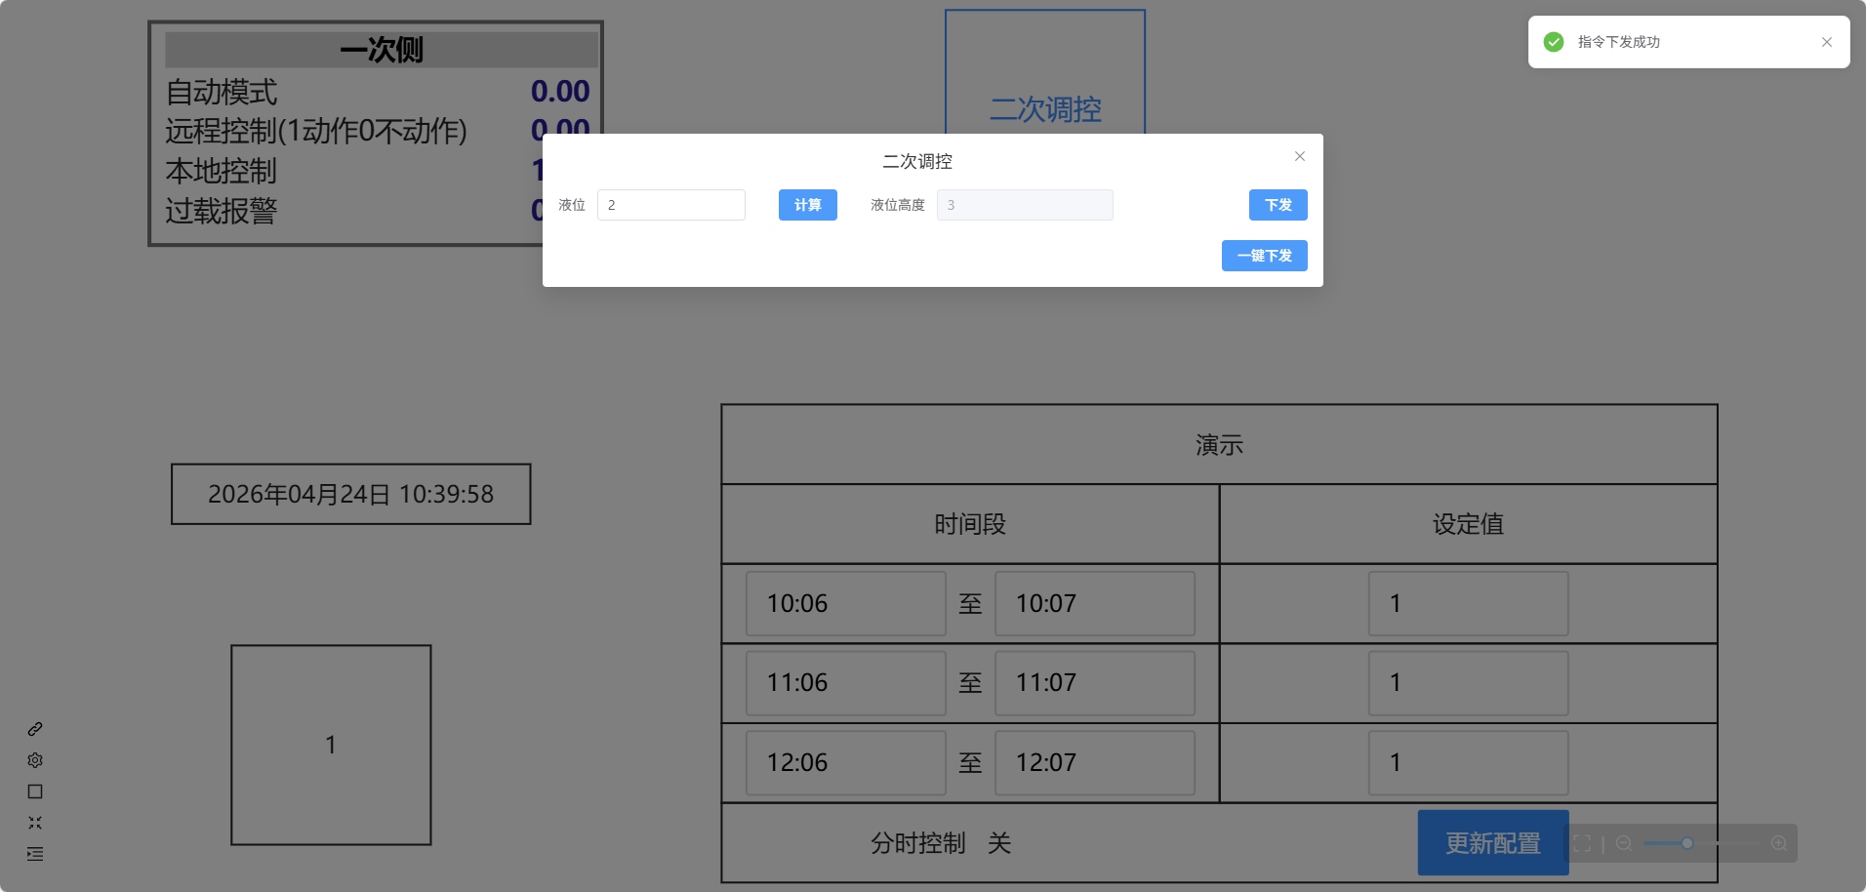The width and height of the screenshot is (1866, 892).
Task: Click the zoom out magnifier icon
Action: [x=1624, y=843]
